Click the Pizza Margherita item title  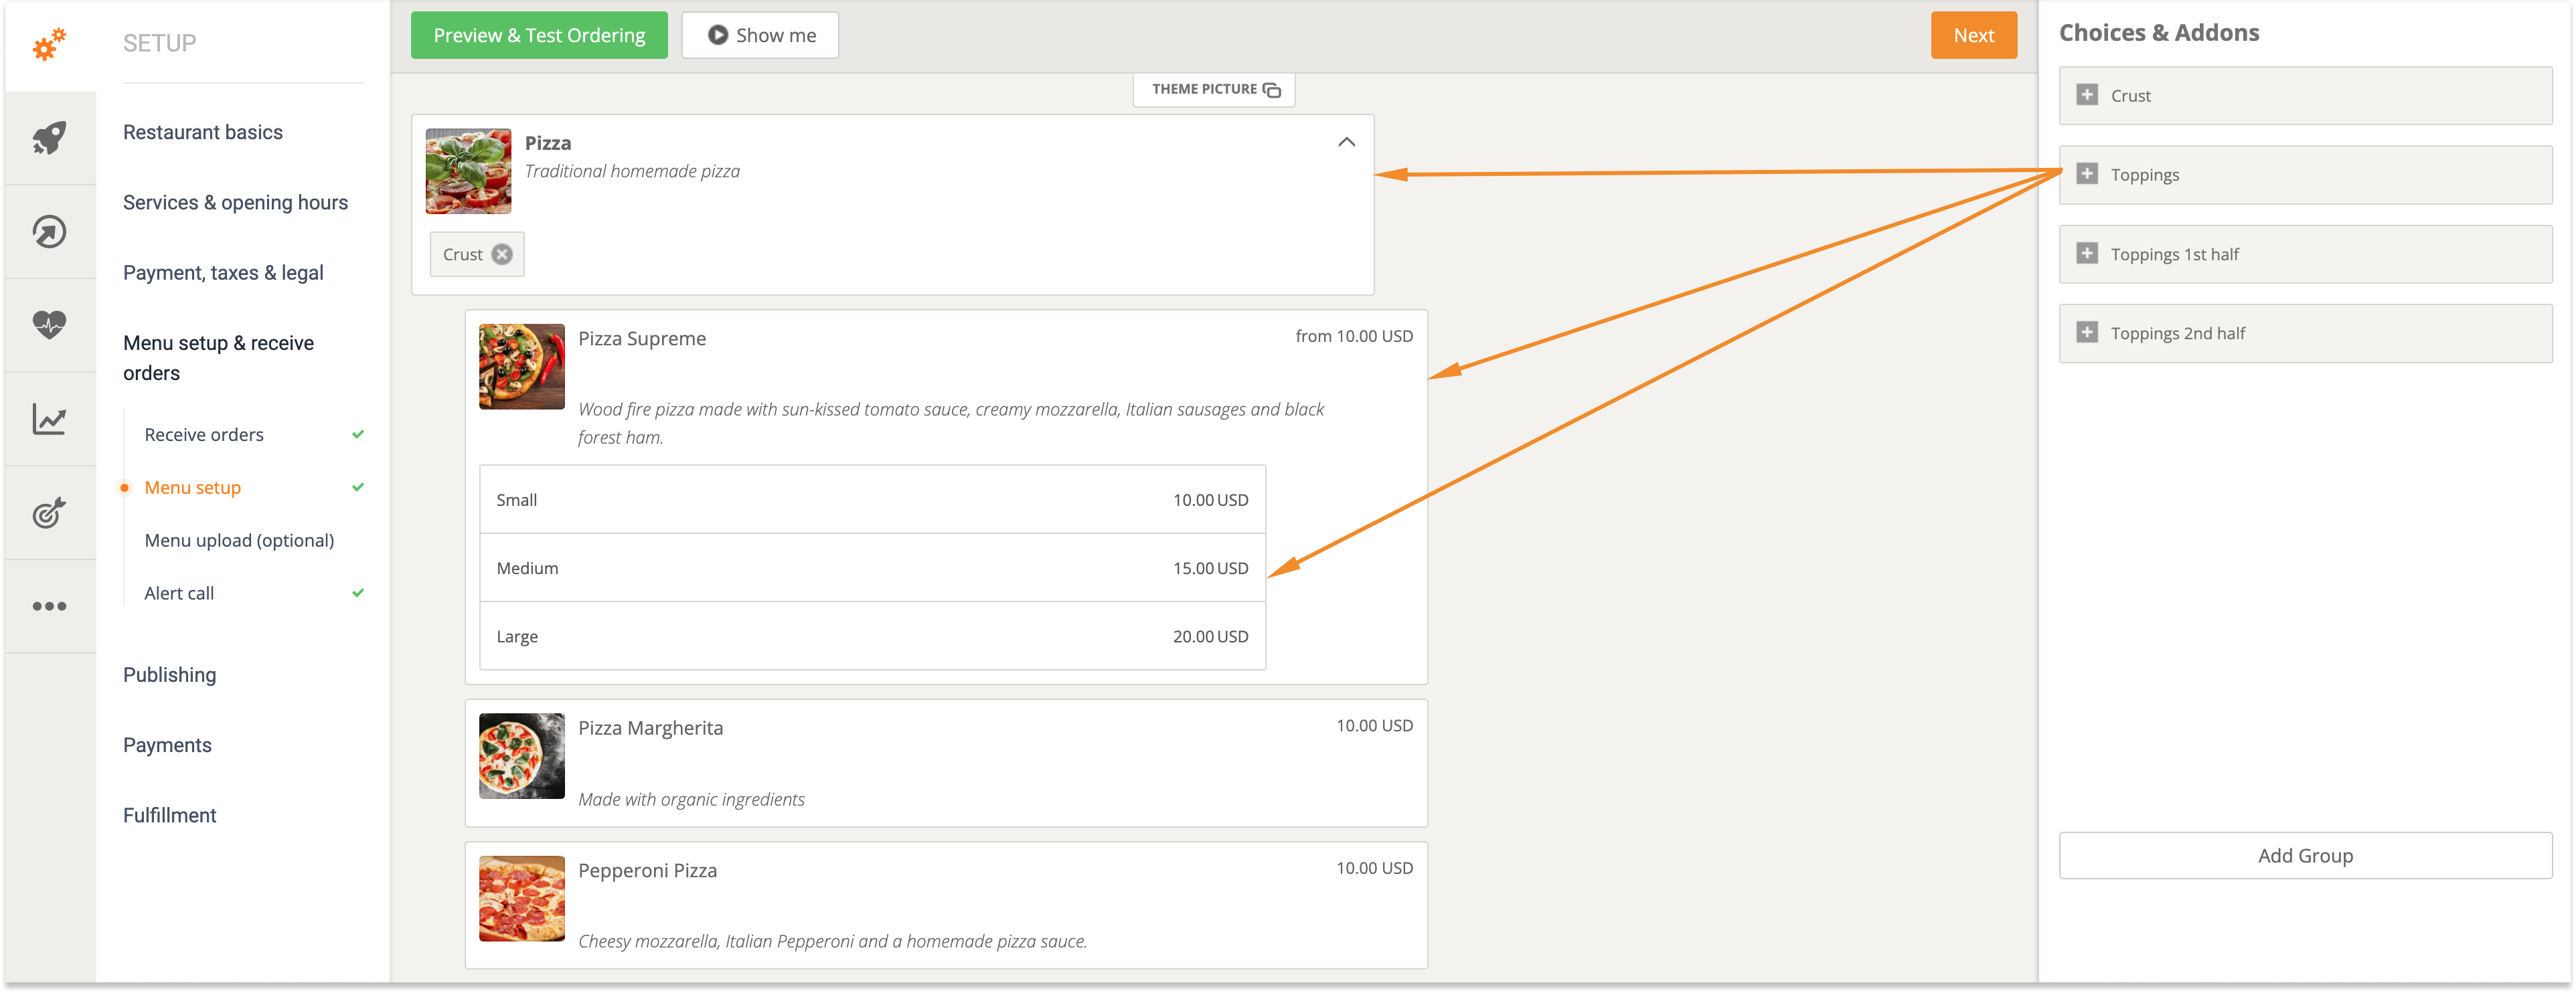(651, 727)
